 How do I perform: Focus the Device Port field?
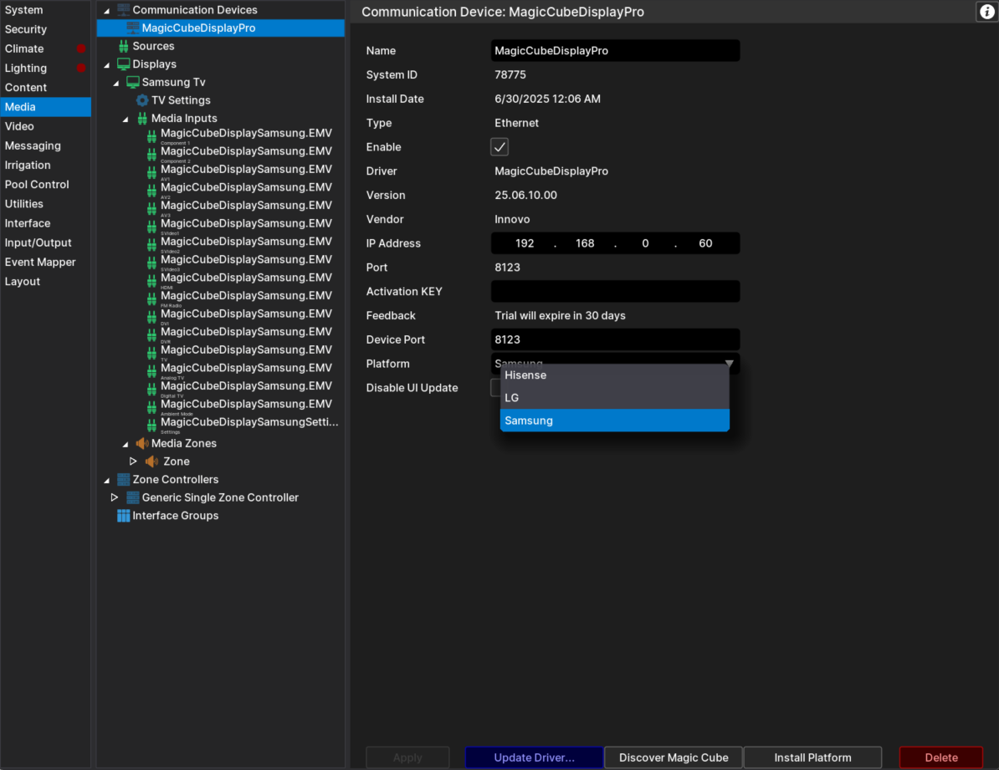point(616,339)
